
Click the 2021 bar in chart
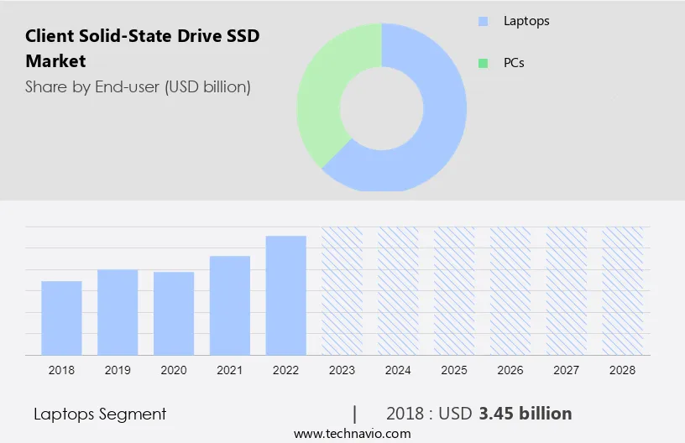coord(230,305)
